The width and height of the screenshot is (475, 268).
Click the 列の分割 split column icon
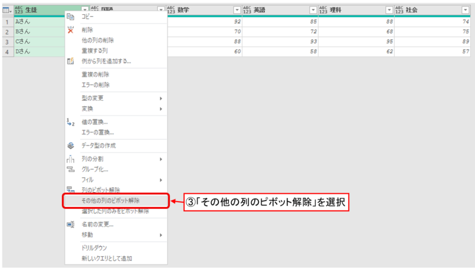tap(71, 159)
